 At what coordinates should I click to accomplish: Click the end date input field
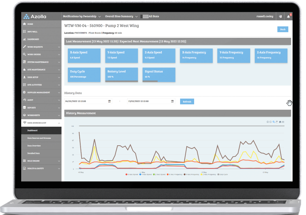[148, 101]
